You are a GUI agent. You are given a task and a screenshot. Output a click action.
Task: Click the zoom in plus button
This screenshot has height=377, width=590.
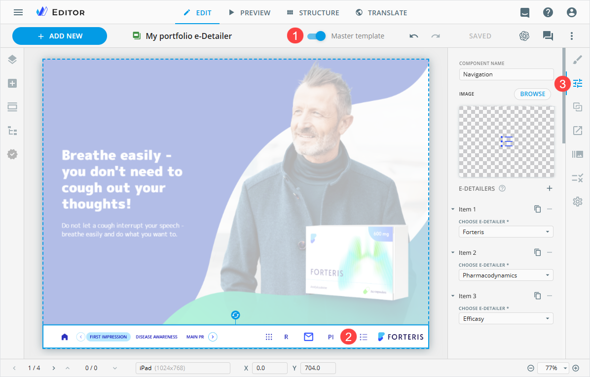pyautogui.click(x=576, y=368)
